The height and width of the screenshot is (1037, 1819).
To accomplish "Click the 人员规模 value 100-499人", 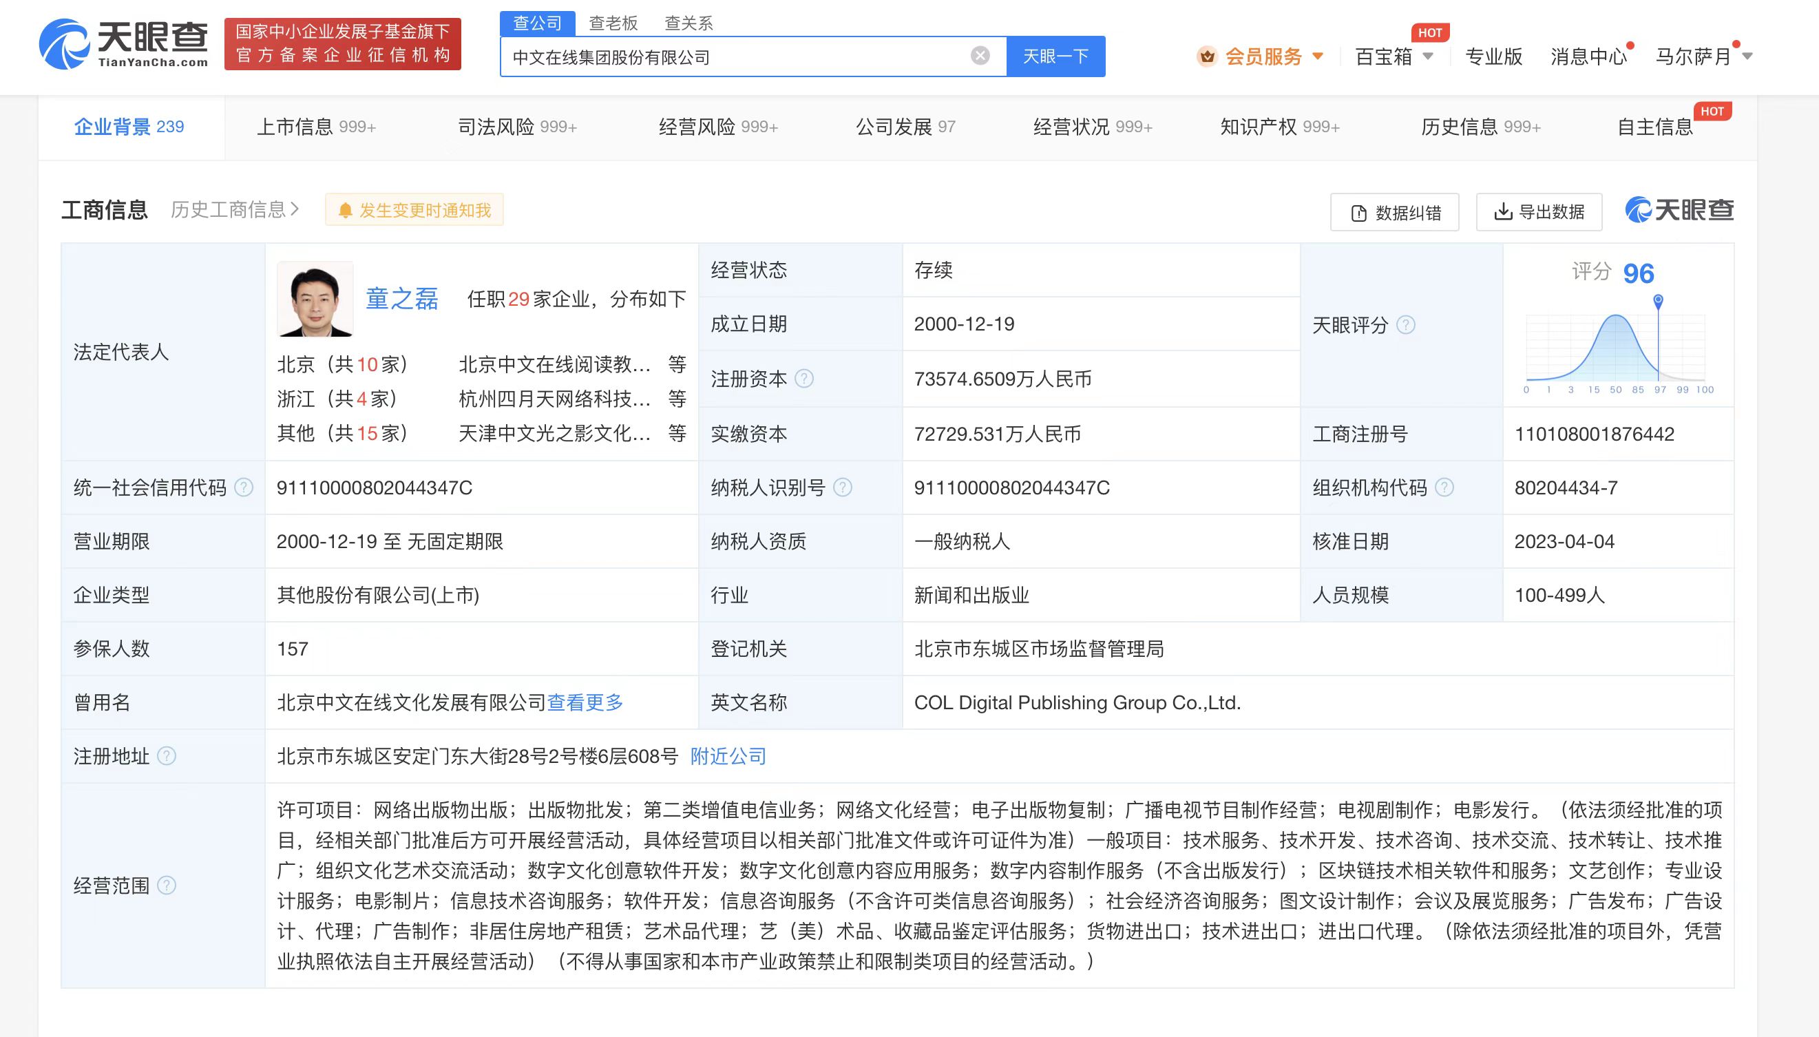I will (x=1559, y=595).
